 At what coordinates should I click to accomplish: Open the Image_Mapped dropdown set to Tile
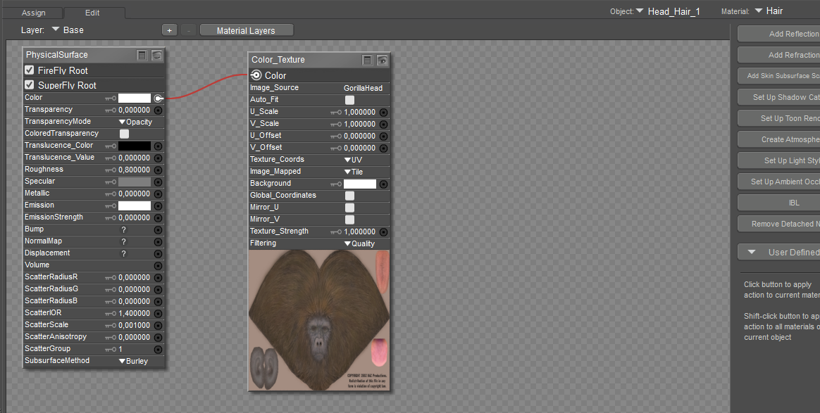(x=354, y=172)
